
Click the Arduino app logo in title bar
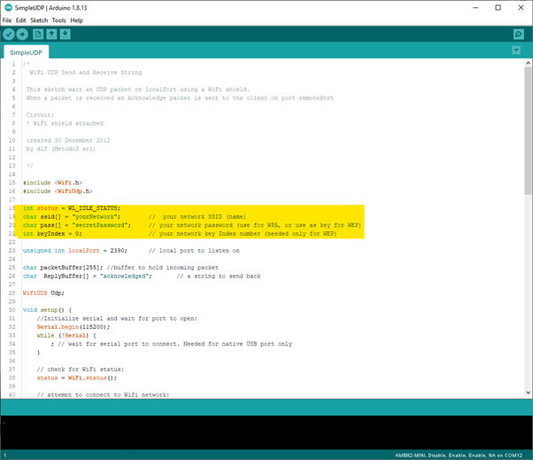coord(8,7)
